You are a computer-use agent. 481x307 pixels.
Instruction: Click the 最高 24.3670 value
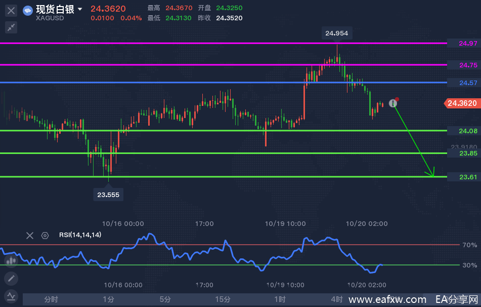click(179, 8)
